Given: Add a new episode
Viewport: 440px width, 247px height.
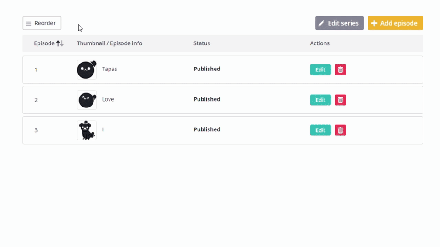Looking at the screenshot, I should coord(396,23).
